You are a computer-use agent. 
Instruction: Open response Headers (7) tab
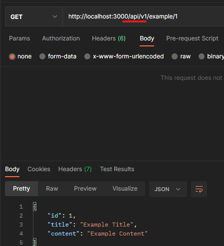coord(75,169)
